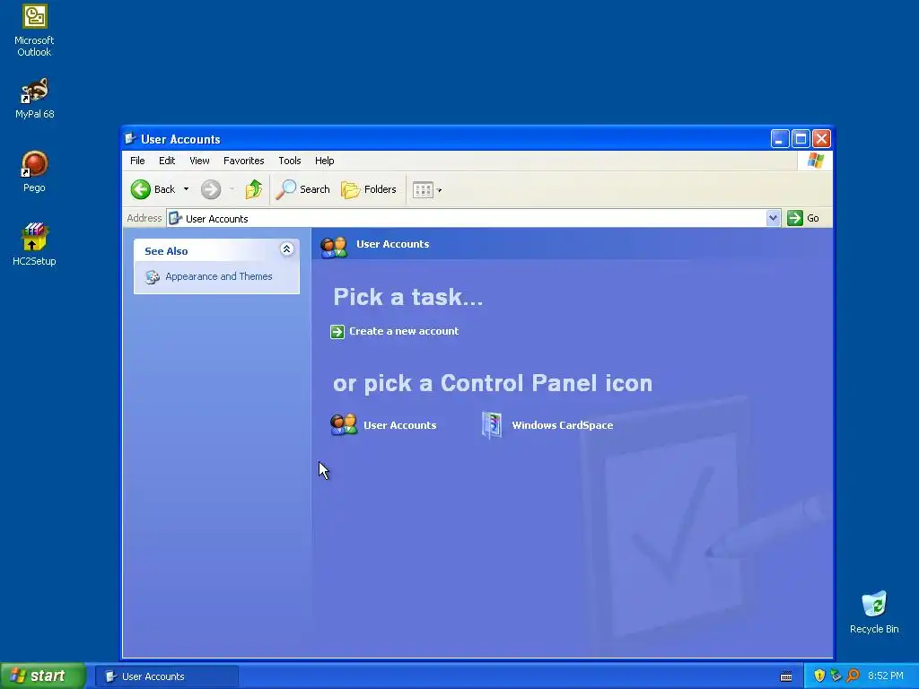The image size is (919, 689).
Task: Maximize the User Accounts window
Action: pos(801,139)
